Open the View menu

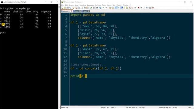point(76,5)
